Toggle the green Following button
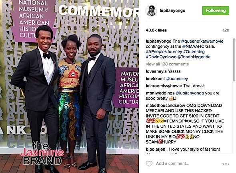Screen dimensions: 236x173 click(x=216, y=10)
